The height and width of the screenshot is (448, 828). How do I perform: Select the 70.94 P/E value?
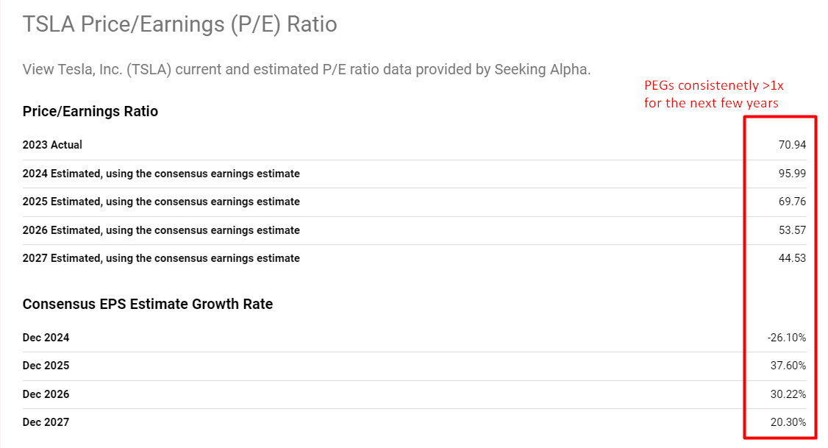pos(791,145)
